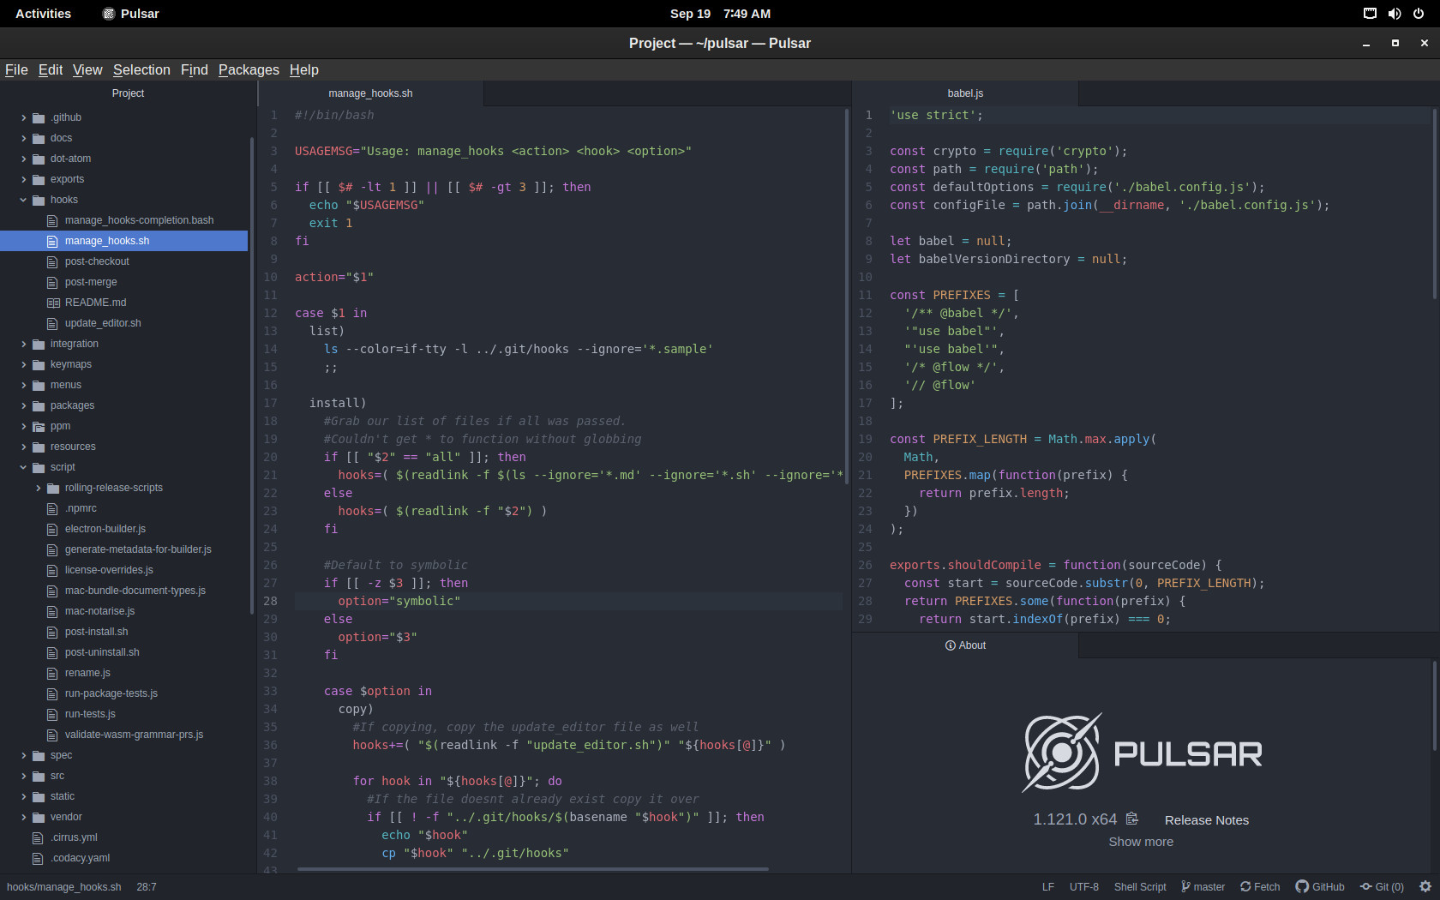Expand the keymaps folder chevron
Image resolution: width=1440 pixels, height=900 pixels.
pyautogui.click(x=23, y=364)
